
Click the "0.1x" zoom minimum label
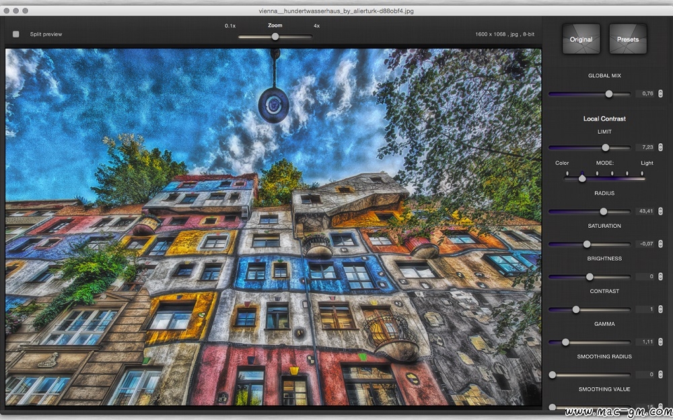coord(230,26)
